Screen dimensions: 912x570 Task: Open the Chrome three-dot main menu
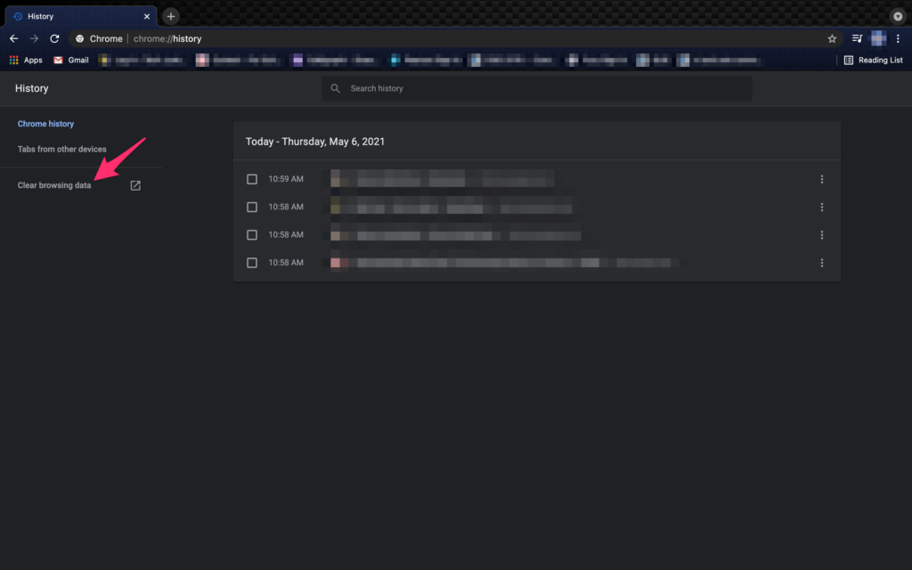click(898, 38)
